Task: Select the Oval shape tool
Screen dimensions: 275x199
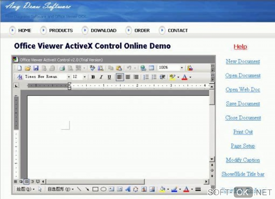Action: (x=104, y=189)
